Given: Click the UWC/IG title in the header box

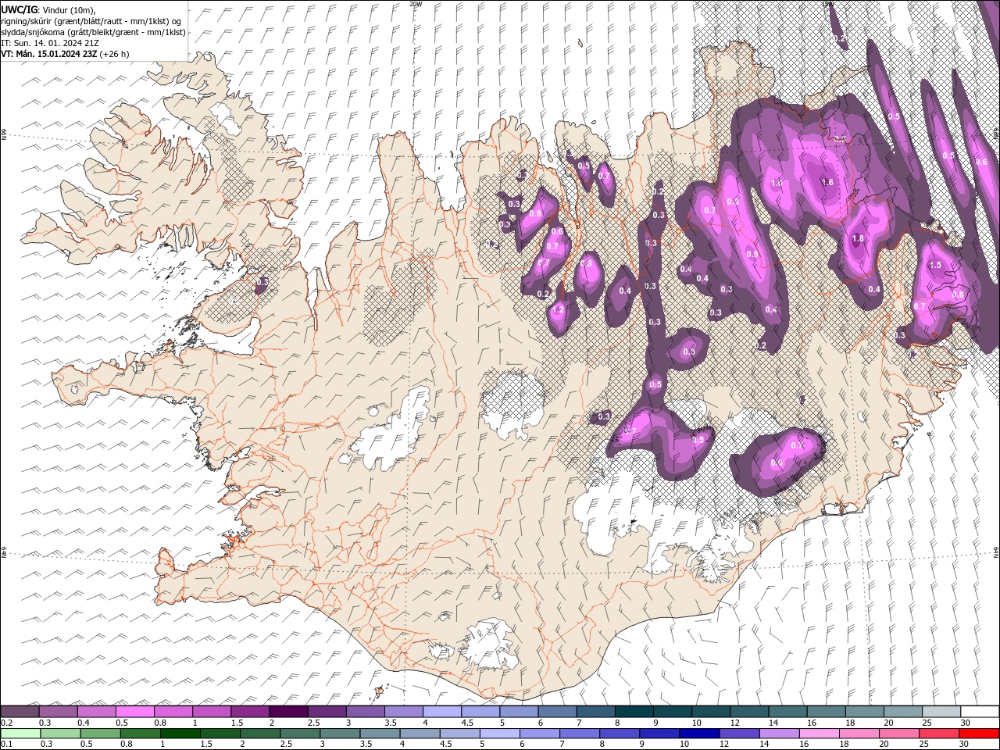Looking at the screenshot, I should tap(20, 9).
